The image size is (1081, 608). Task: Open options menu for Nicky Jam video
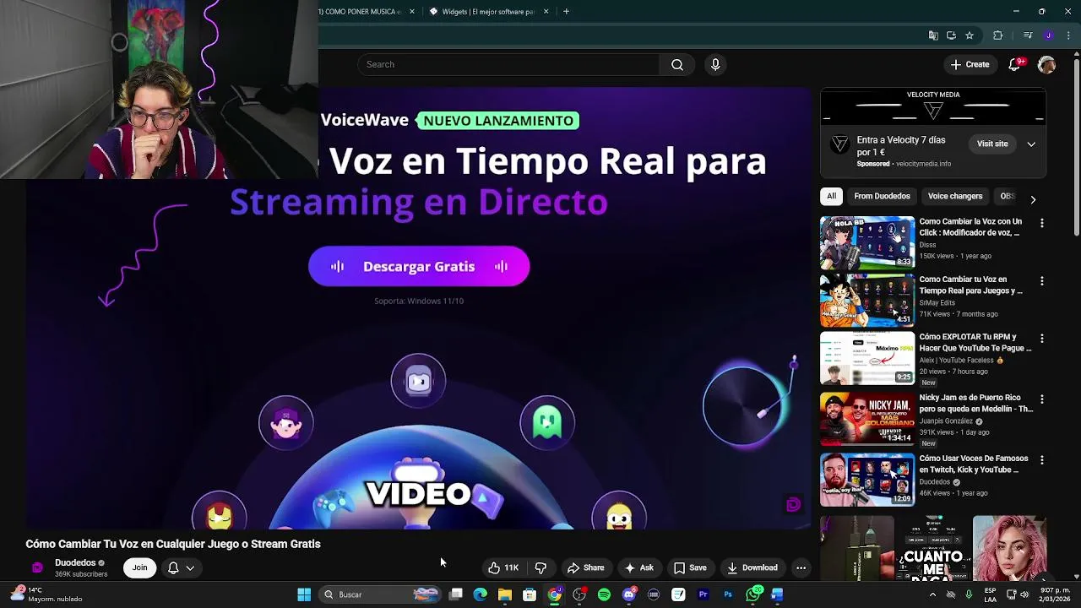point(1042,399)
